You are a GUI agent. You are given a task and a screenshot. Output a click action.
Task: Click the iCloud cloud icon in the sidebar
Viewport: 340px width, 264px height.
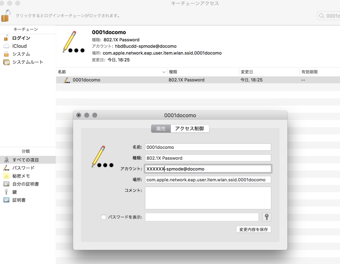click(6, 46)
